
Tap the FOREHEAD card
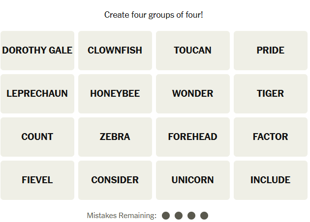[x=193, y=137]
